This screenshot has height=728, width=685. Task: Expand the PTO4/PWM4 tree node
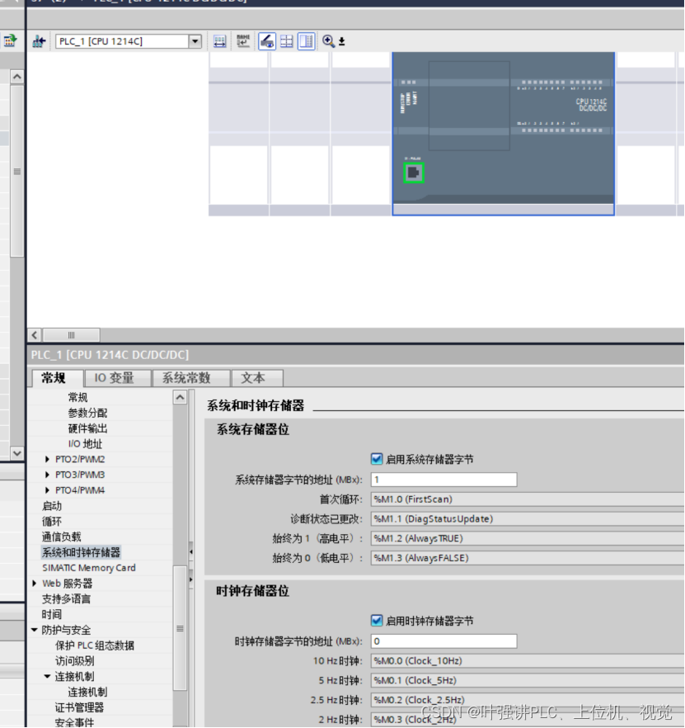47,490
